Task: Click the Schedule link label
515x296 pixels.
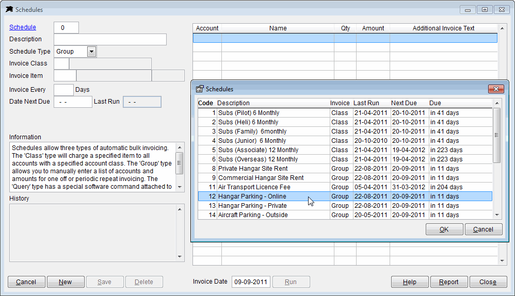Action: pyautogui.click(x=23, y=27)
